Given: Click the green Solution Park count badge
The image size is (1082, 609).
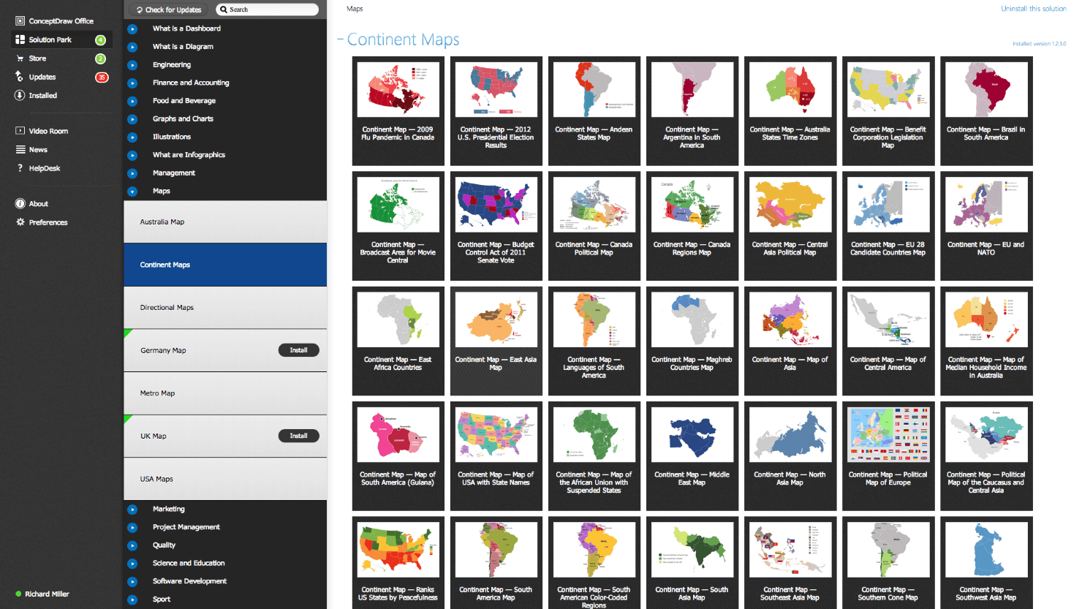Looking at the screenshot, I should (x=101, y=40).
